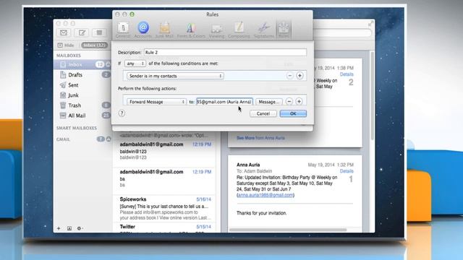The image size is (463, 260).
Task: Open the any/all conditions dropdown
Action: (x=135, y=64)
